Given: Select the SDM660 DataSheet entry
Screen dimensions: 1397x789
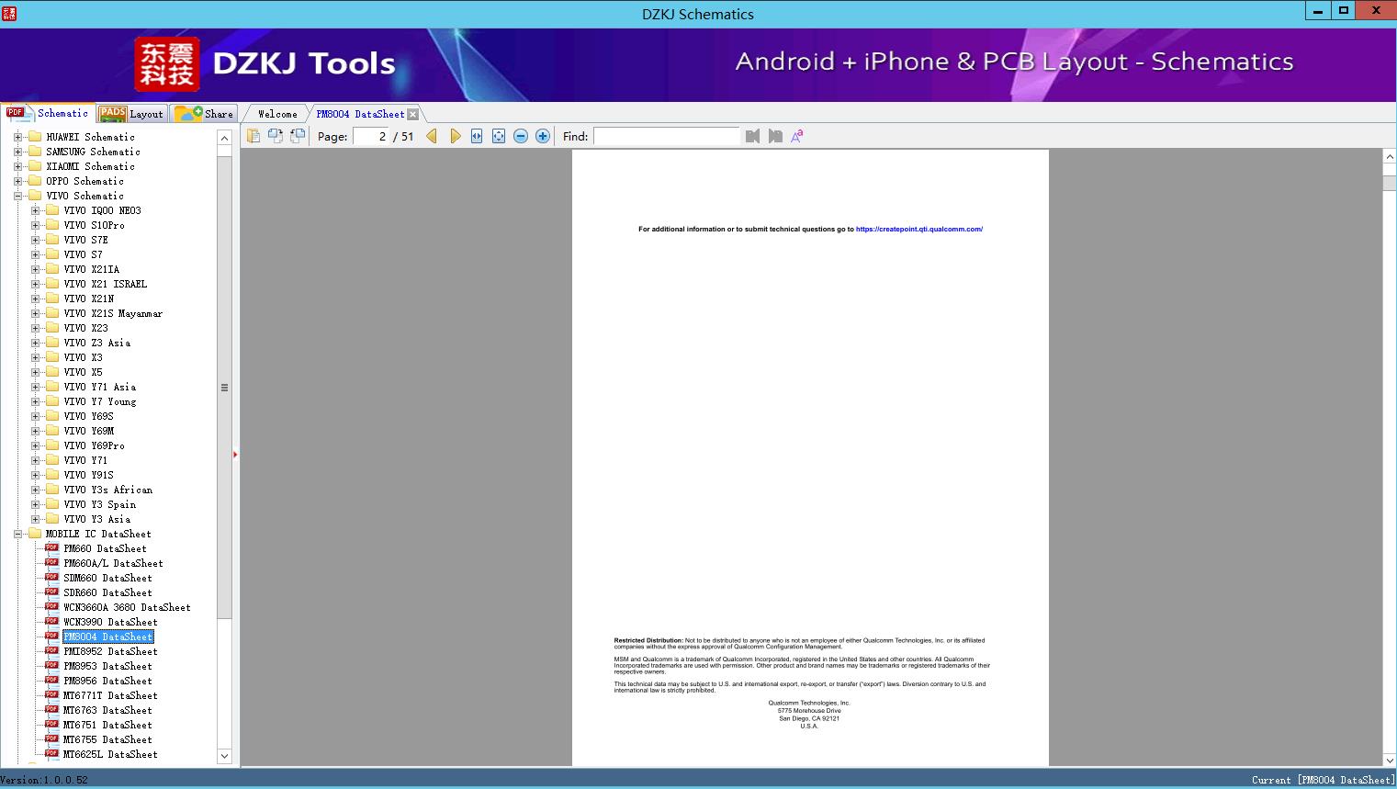Looking at the screenshot, I should click(x=107, y=578).
